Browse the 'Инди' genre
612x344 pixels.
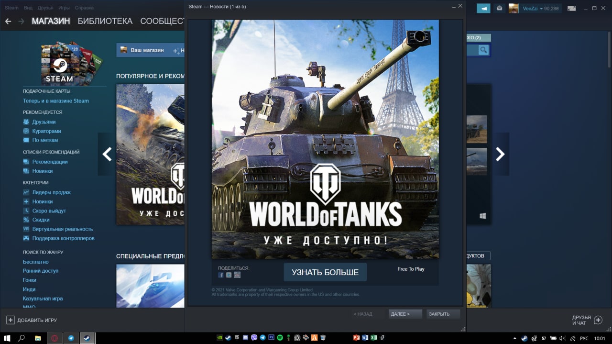point(29,289)
